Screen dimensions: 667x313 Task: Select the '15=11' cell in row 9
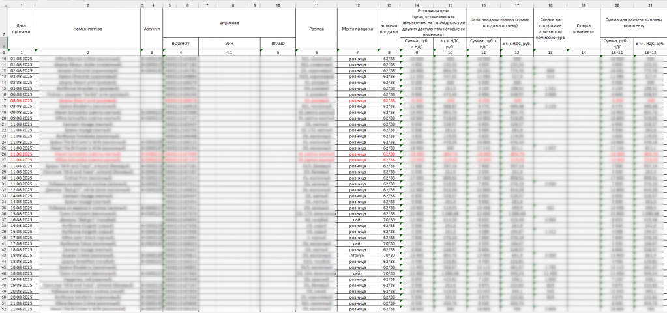point(617,52)
